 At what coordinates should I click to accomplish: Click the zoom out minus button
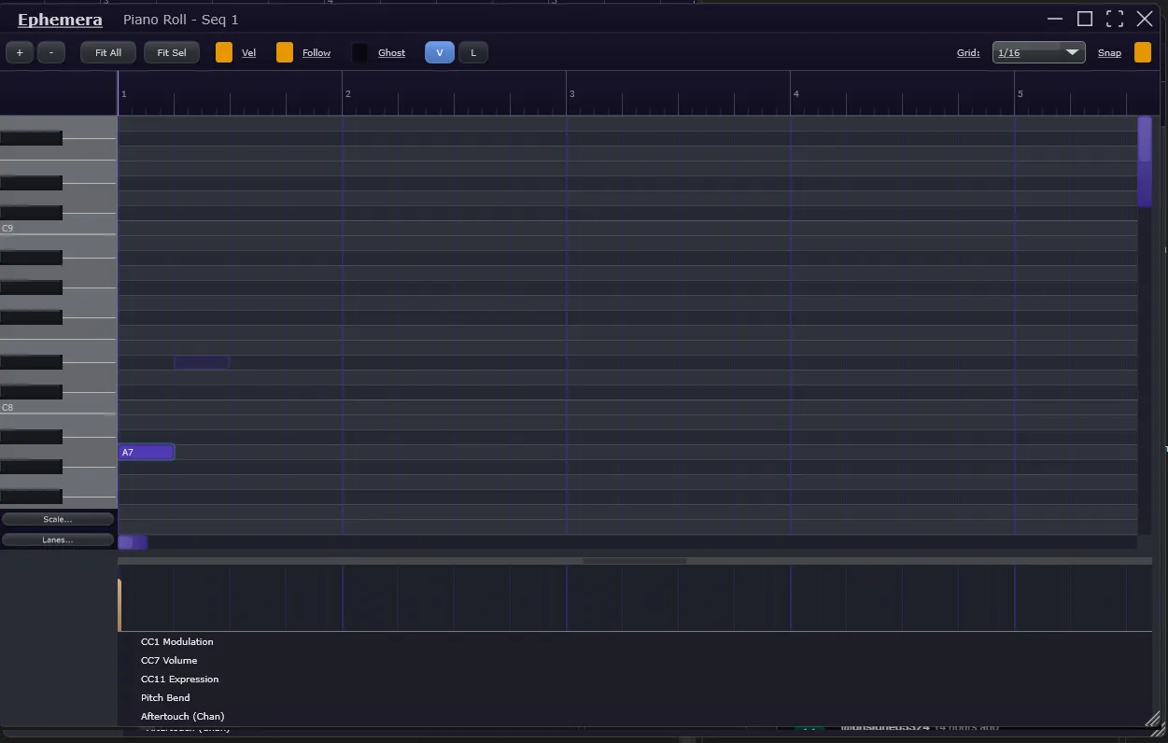point(51,53)
